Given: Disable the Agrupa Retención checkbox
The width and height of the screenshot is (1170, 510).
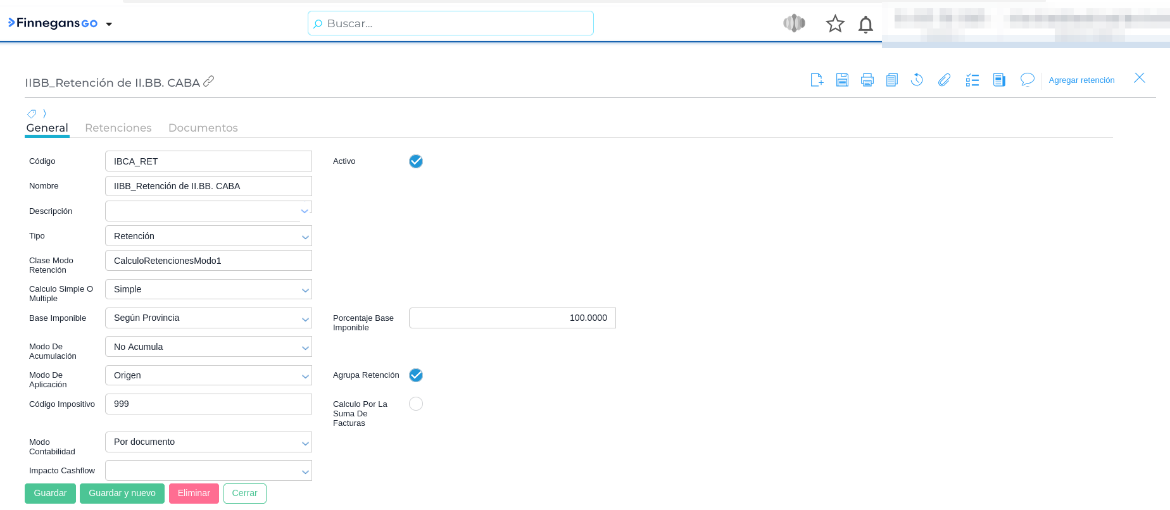Looking at the screenshot, I should (416, 375).
